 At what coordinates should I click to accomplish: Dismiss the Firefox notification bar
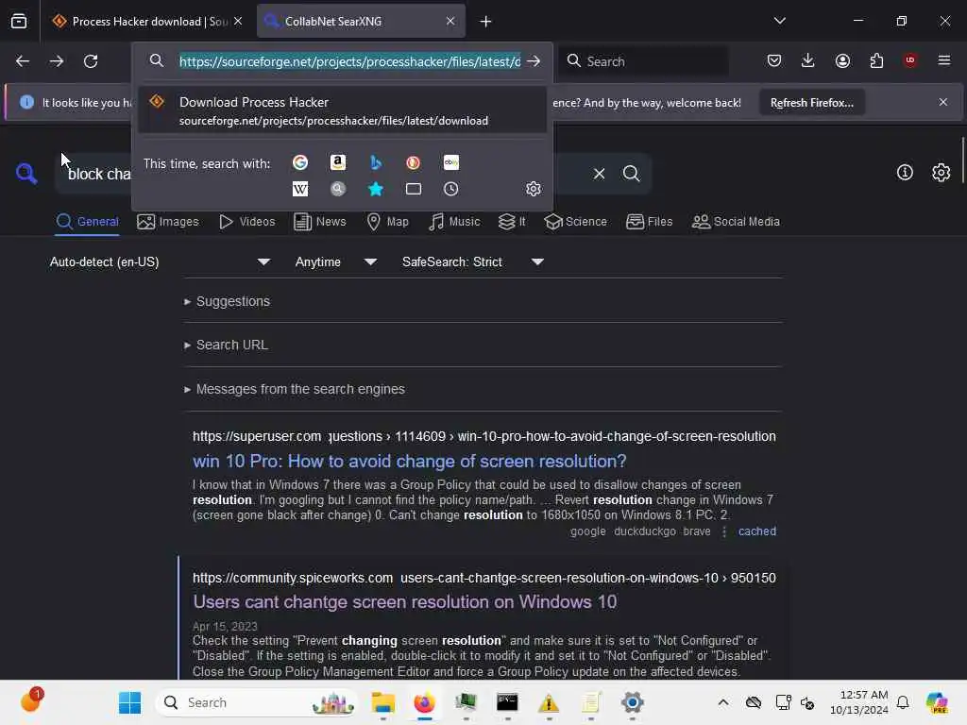pyautogui.click(x=943, y=102)
